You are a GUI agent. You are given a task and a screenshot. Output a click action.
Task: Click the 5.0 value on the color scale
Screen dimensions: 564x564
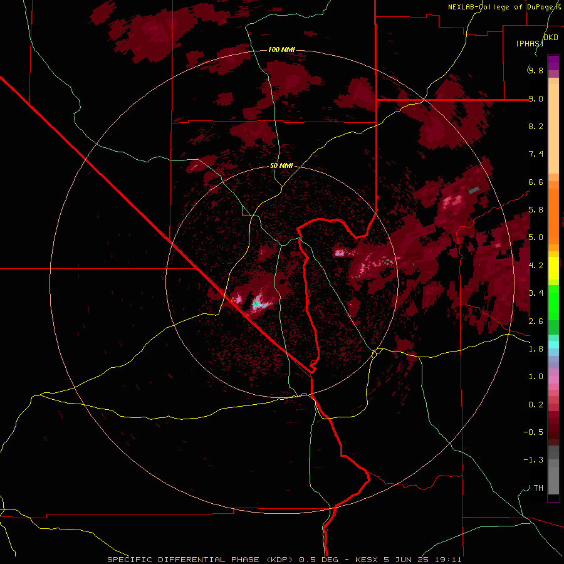point(536,238)
